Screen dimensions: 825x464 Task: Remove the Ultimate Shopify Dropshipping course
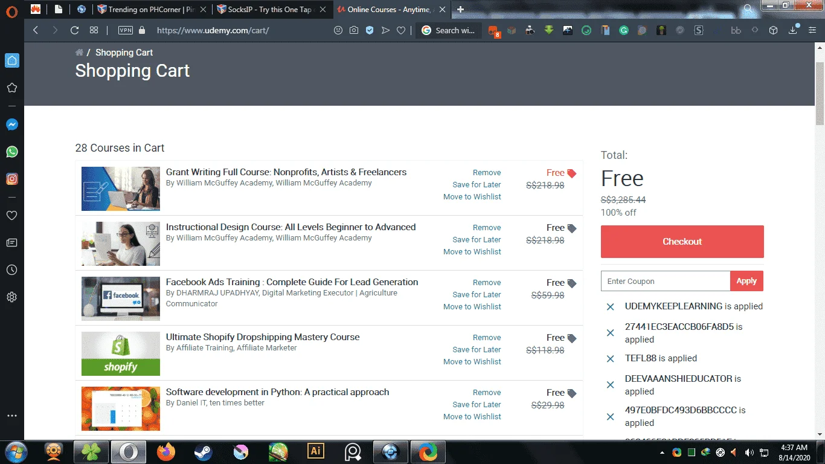[487, 337]
